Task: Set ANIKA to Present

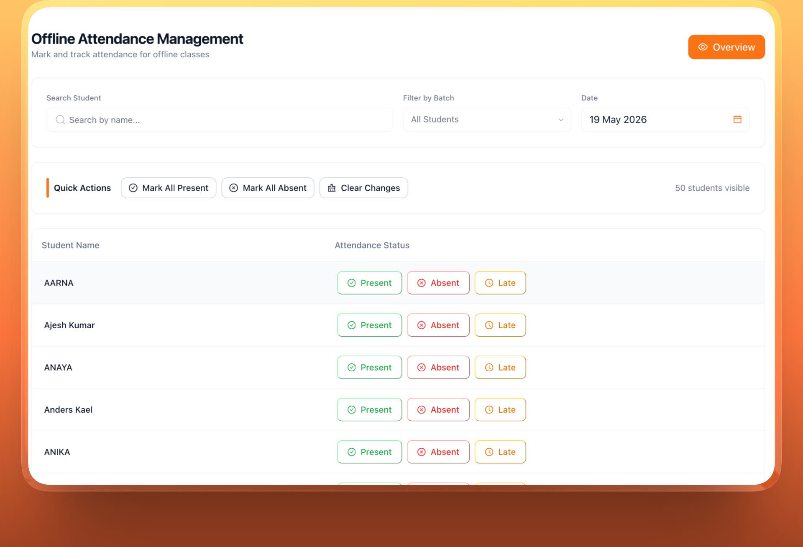Action: tap(370, 452)
